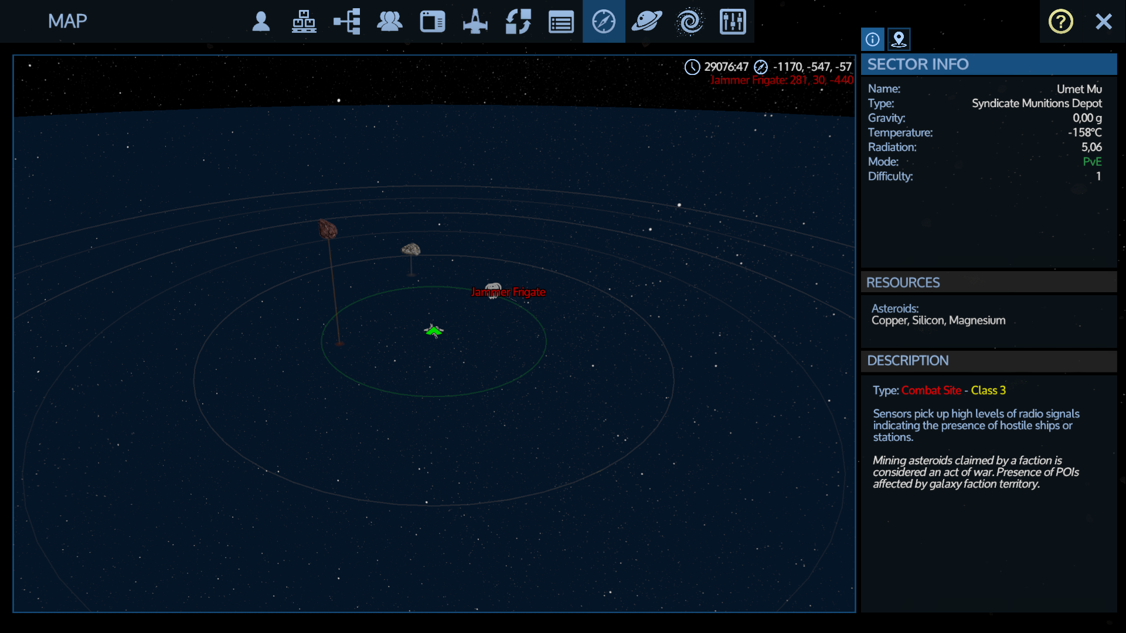Open the spaceship registry icon

(x=475, y=22)
